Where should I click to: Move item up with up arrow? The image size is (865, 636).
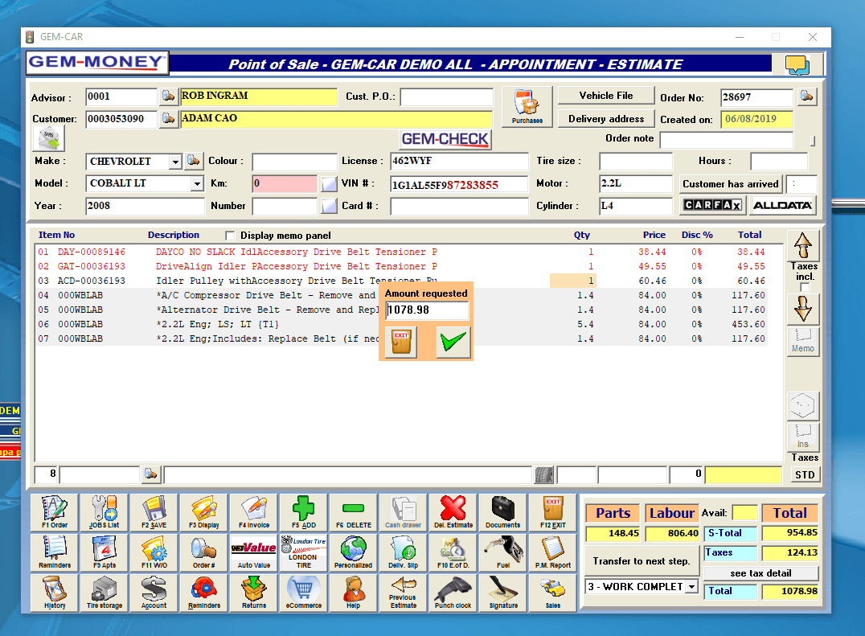pos(802,245)
